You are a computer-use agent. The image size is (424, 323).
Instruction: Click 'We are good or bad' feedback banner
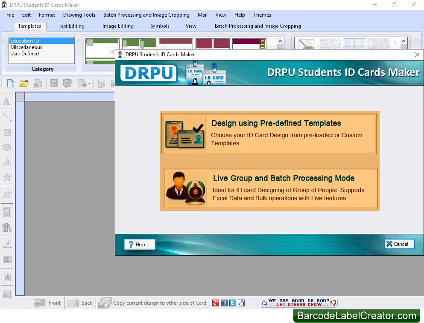tap(299, 303)
